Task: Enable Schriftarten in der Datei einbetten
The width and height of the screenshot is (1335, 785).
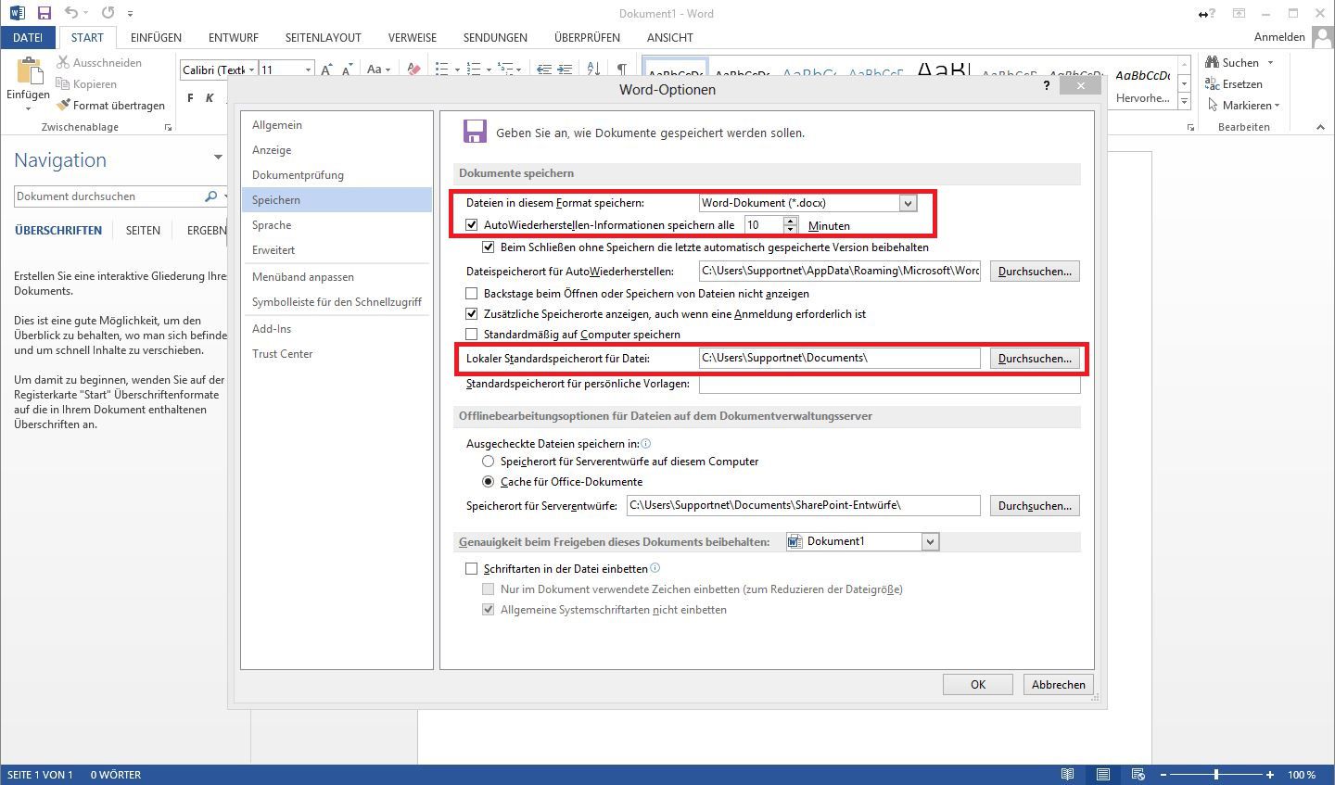Action: (471, 568)
